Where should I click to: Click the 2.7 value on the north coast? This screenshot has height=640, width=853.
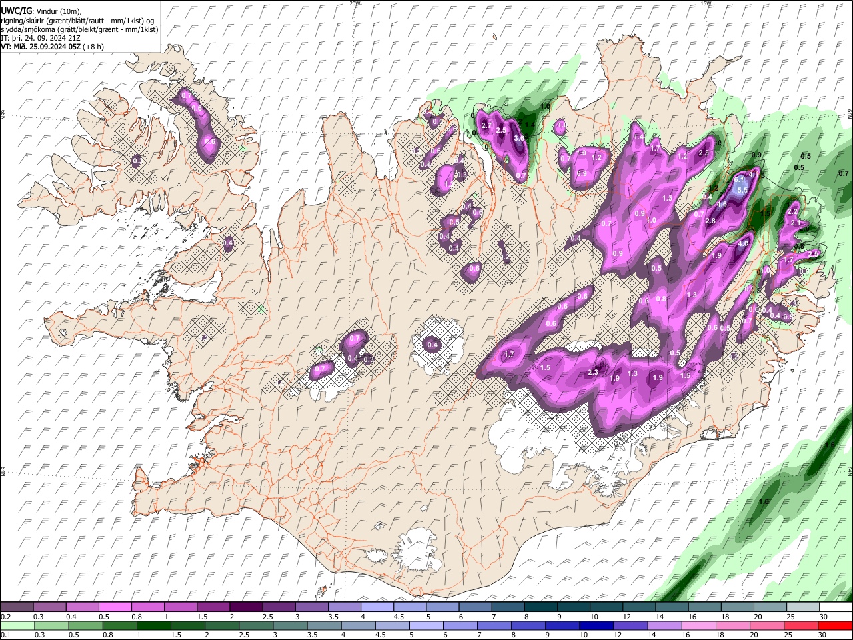point(486,125)
